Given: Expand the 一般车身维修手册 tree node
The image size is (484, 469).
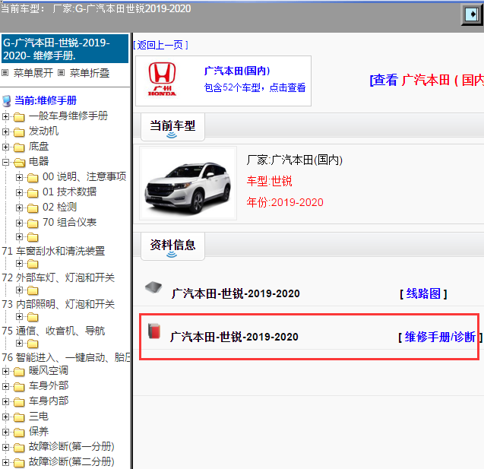Looking at the screenshot, I should (5, 116).
